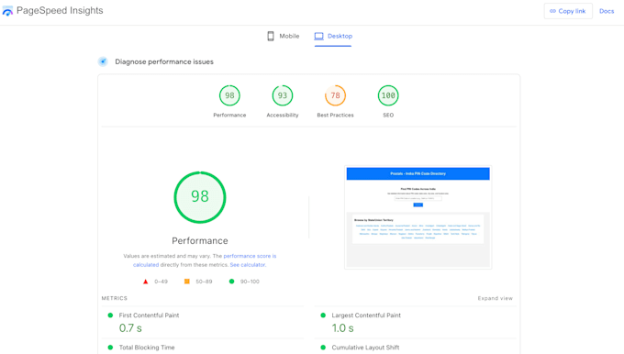The image size is (624, 354).
Task: Click the First Contentful Paint metric label
Action: [149, 315]
